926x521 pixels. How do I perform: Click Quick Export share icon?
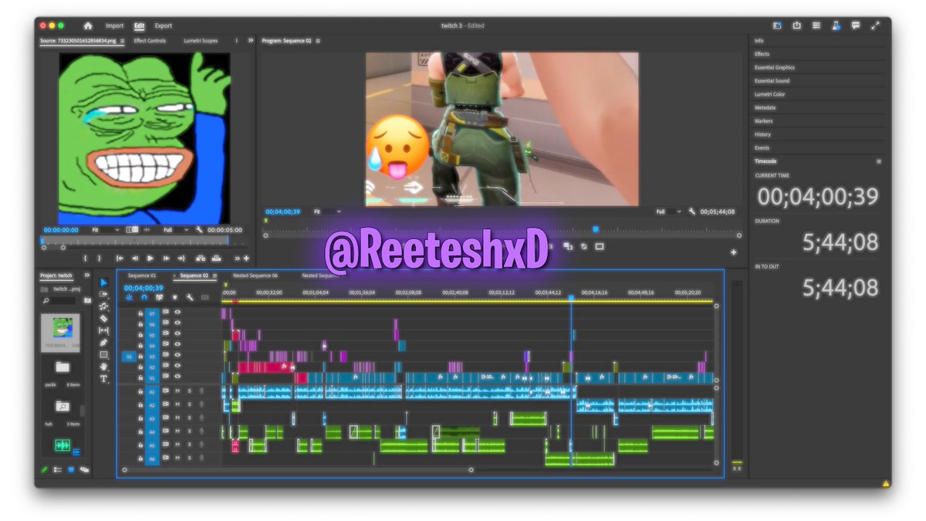(796, 25)
